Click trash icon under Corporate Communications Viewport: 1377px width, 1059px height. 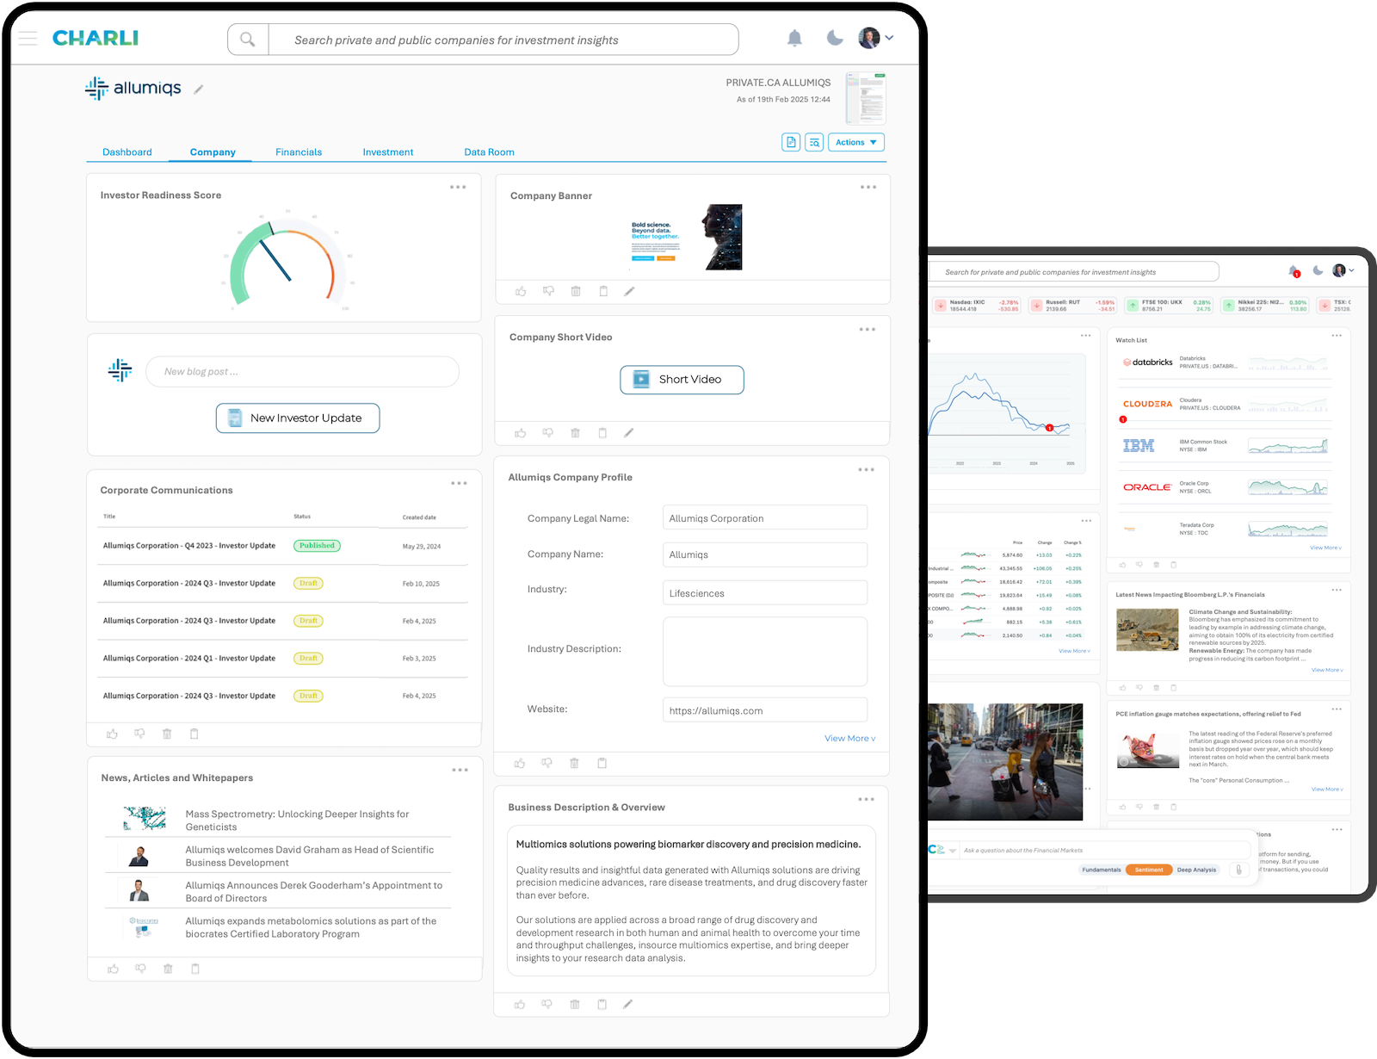167,734
